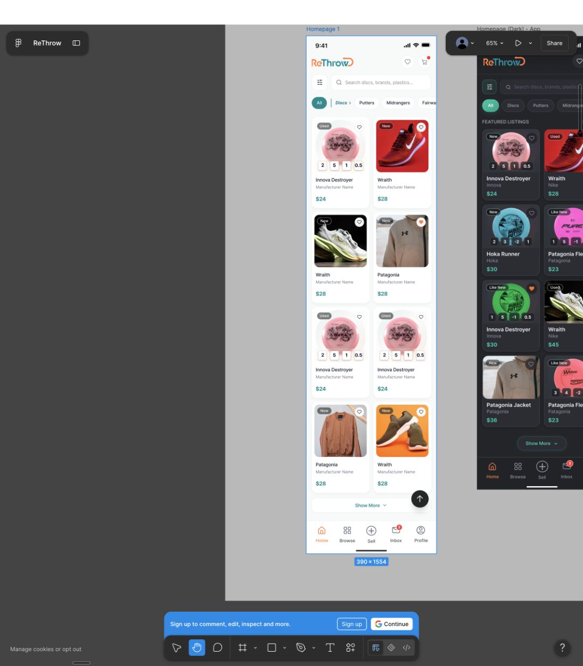Go to Home tab in light navbar
Viewport: 583px width, 666px height.
click(322, 534)
